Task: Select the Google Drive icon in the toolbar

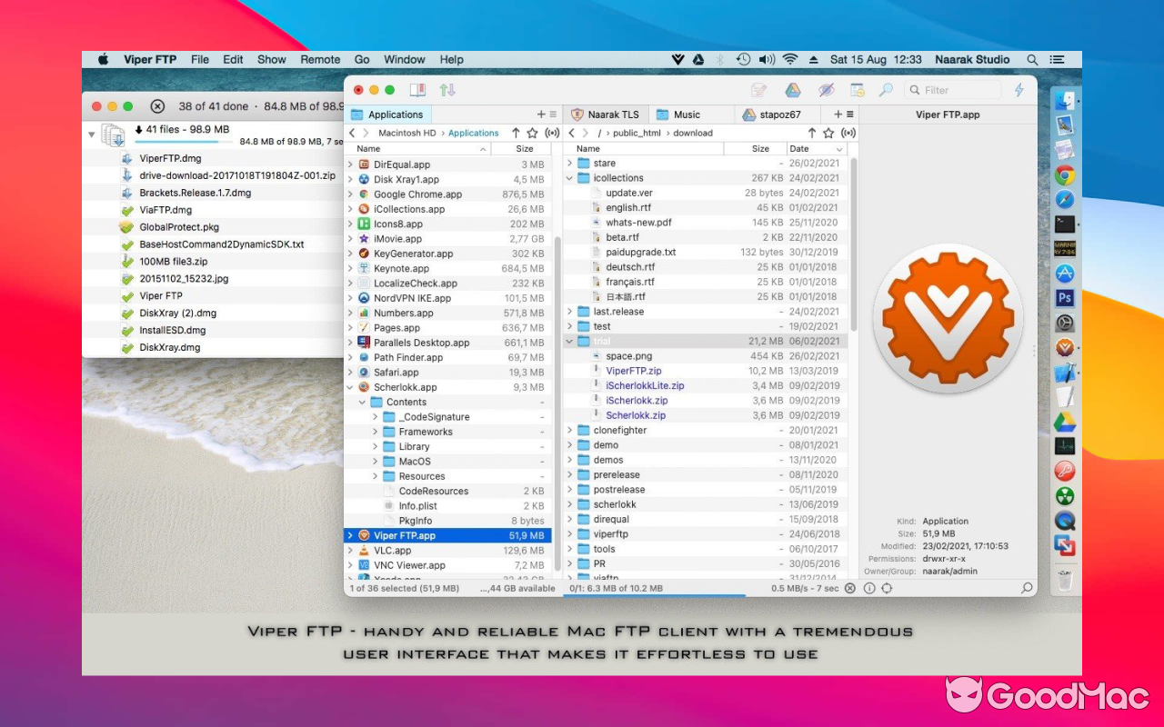Action: (792, 90)
